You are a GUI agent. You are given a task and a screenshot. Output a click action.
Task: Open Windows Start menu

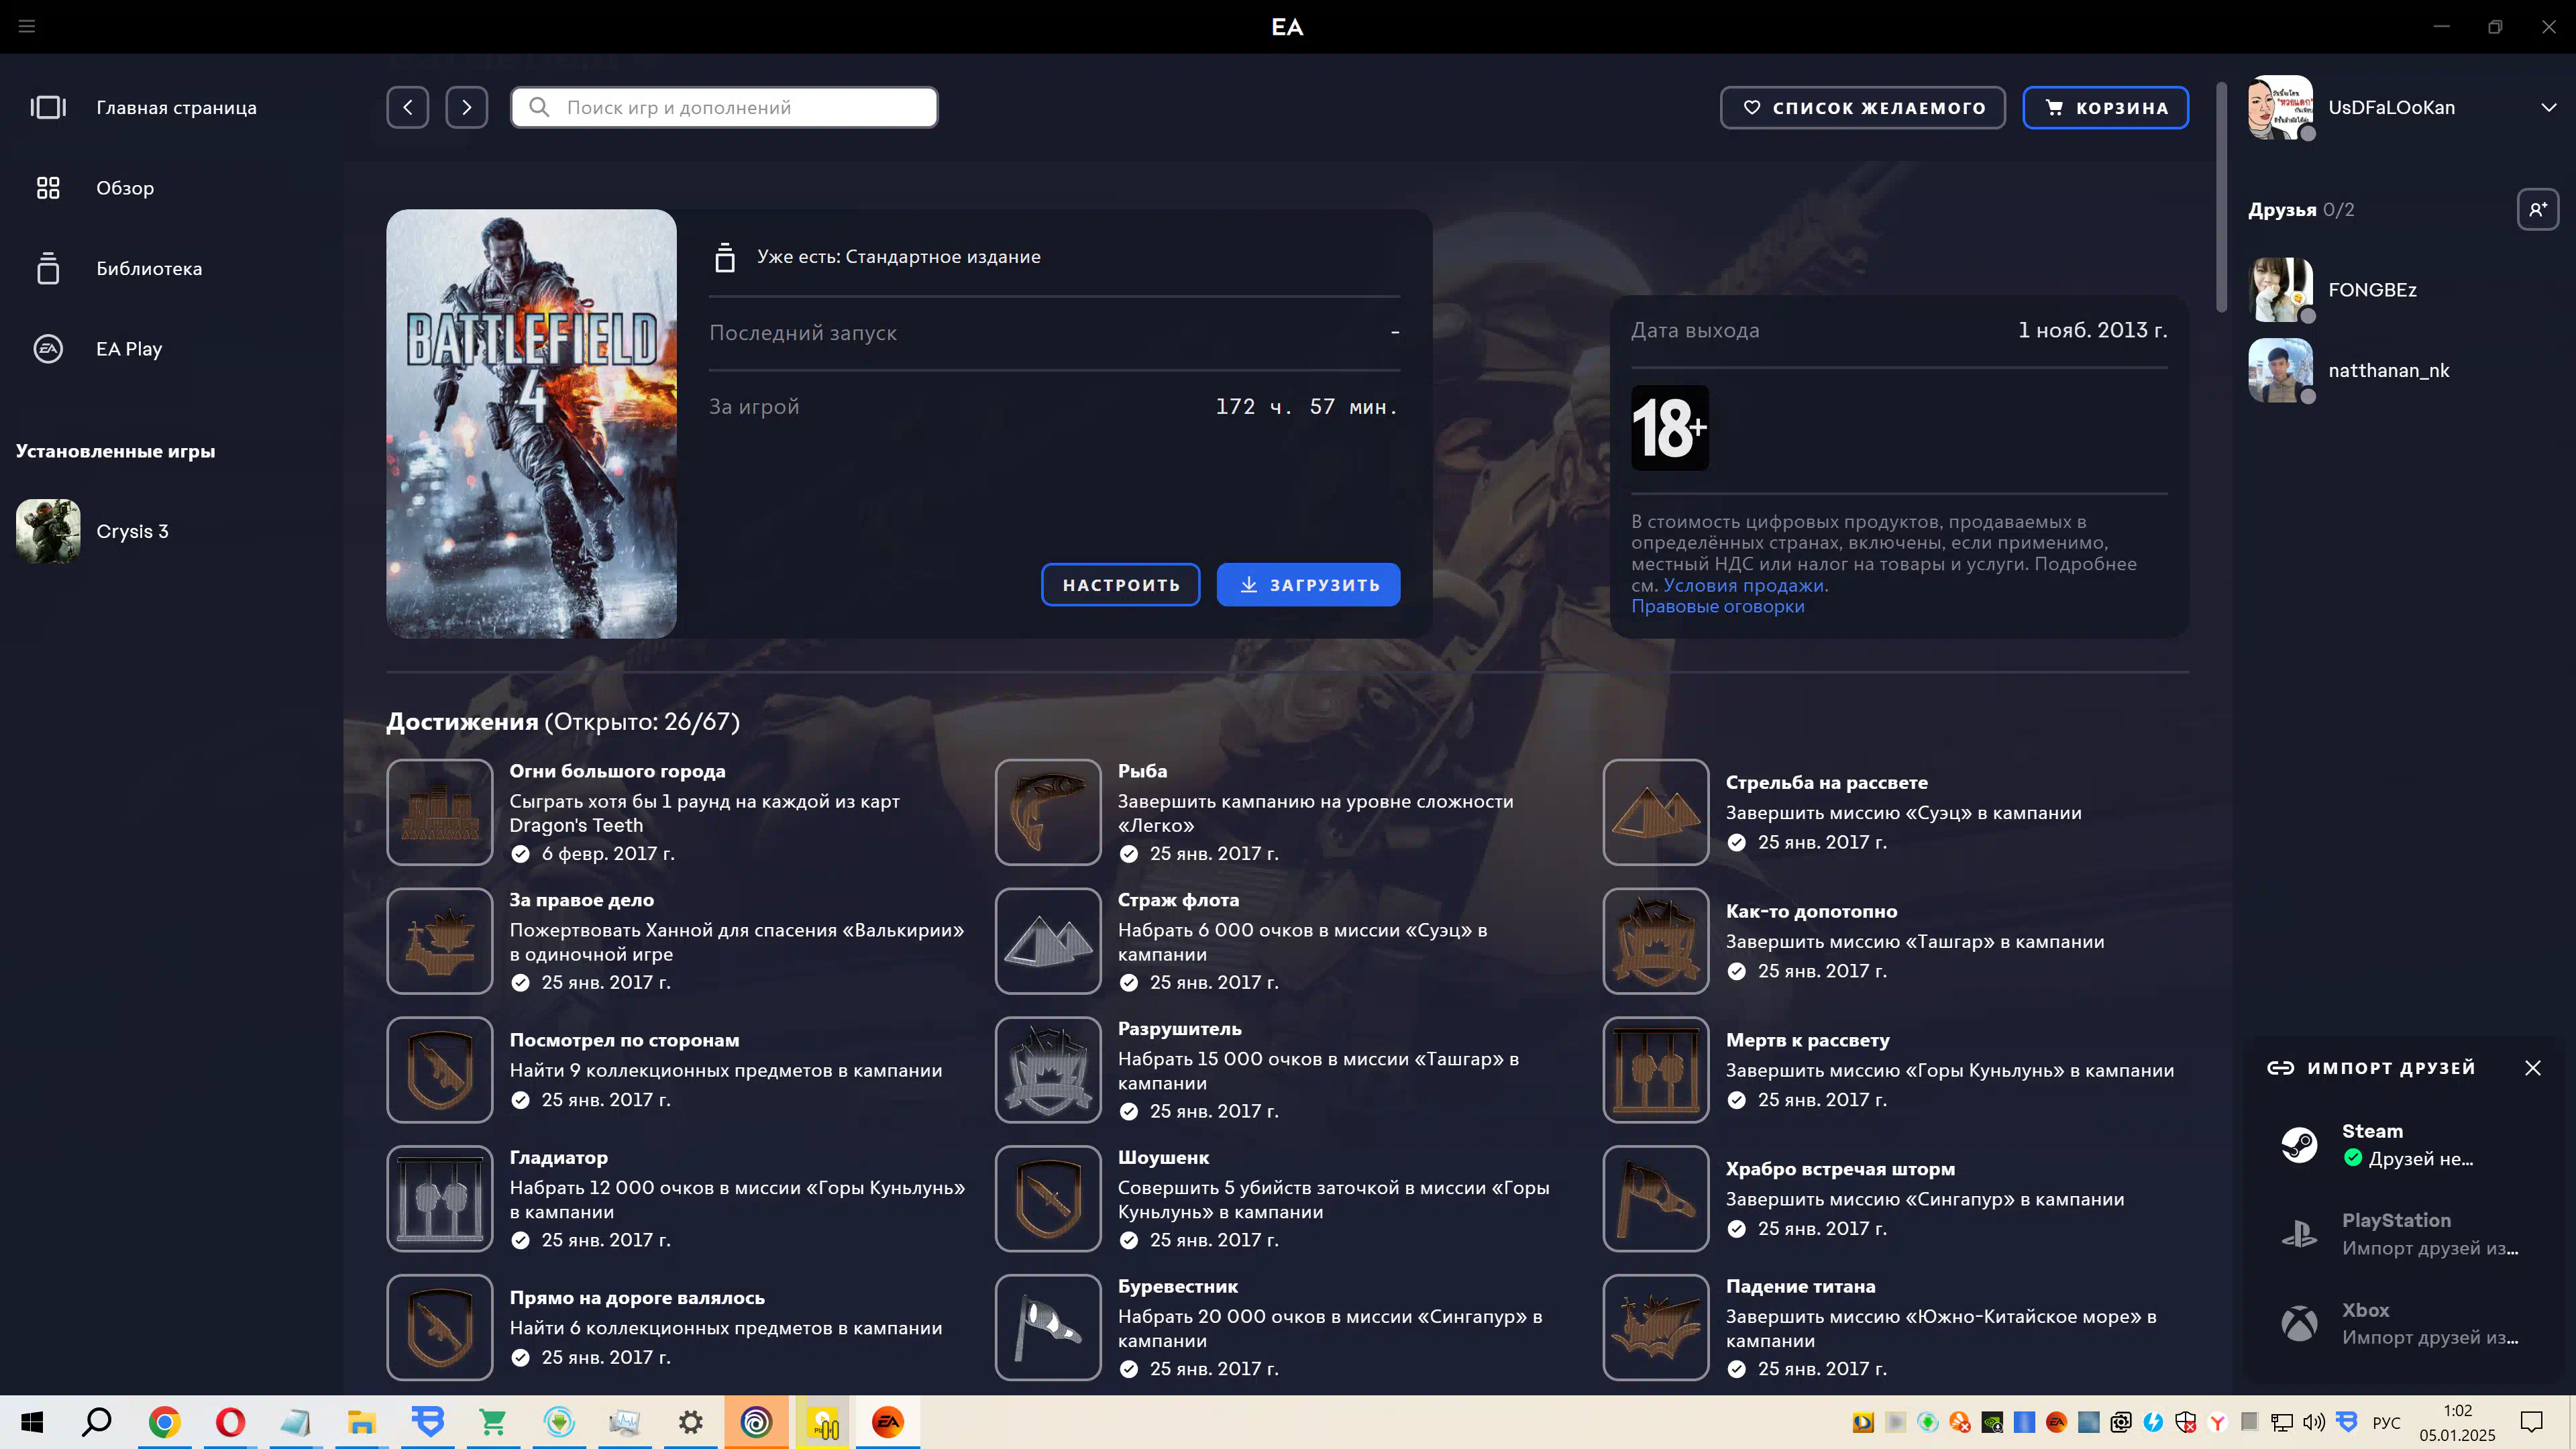tap(32, 1422)
